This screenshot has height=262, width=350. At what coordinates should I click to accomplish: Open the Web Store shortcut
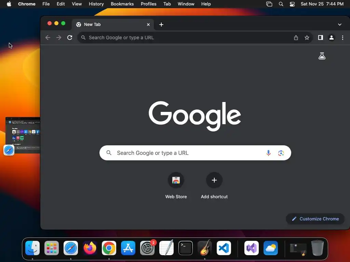[176, 185]
